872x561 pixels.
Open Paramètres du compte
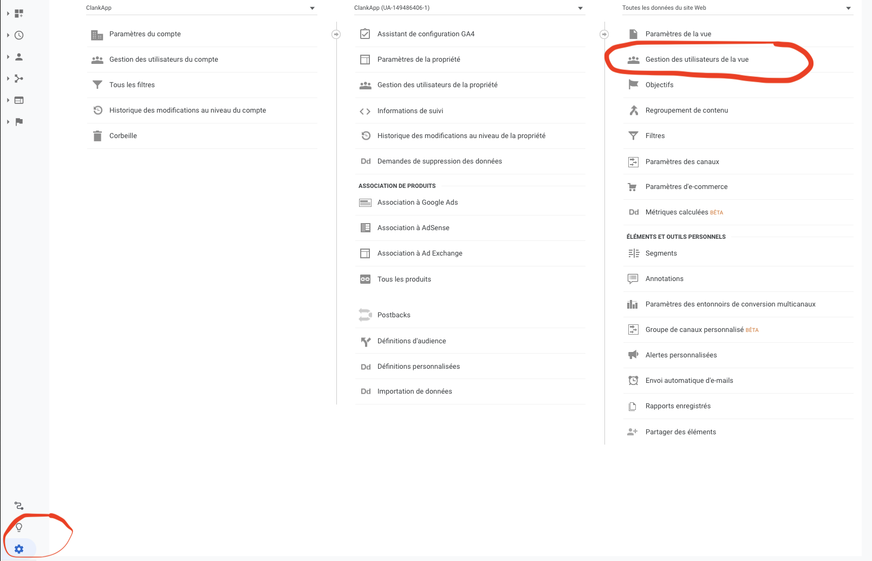click(145, 34)
